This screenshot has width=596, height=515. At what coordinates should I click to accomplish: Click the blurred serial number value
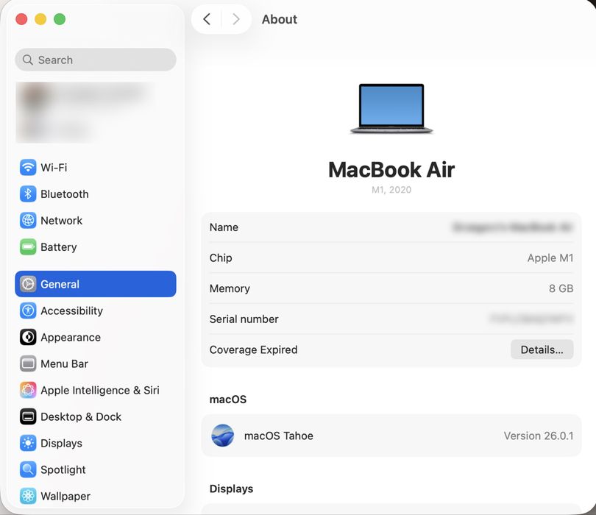tap(531, 319)
